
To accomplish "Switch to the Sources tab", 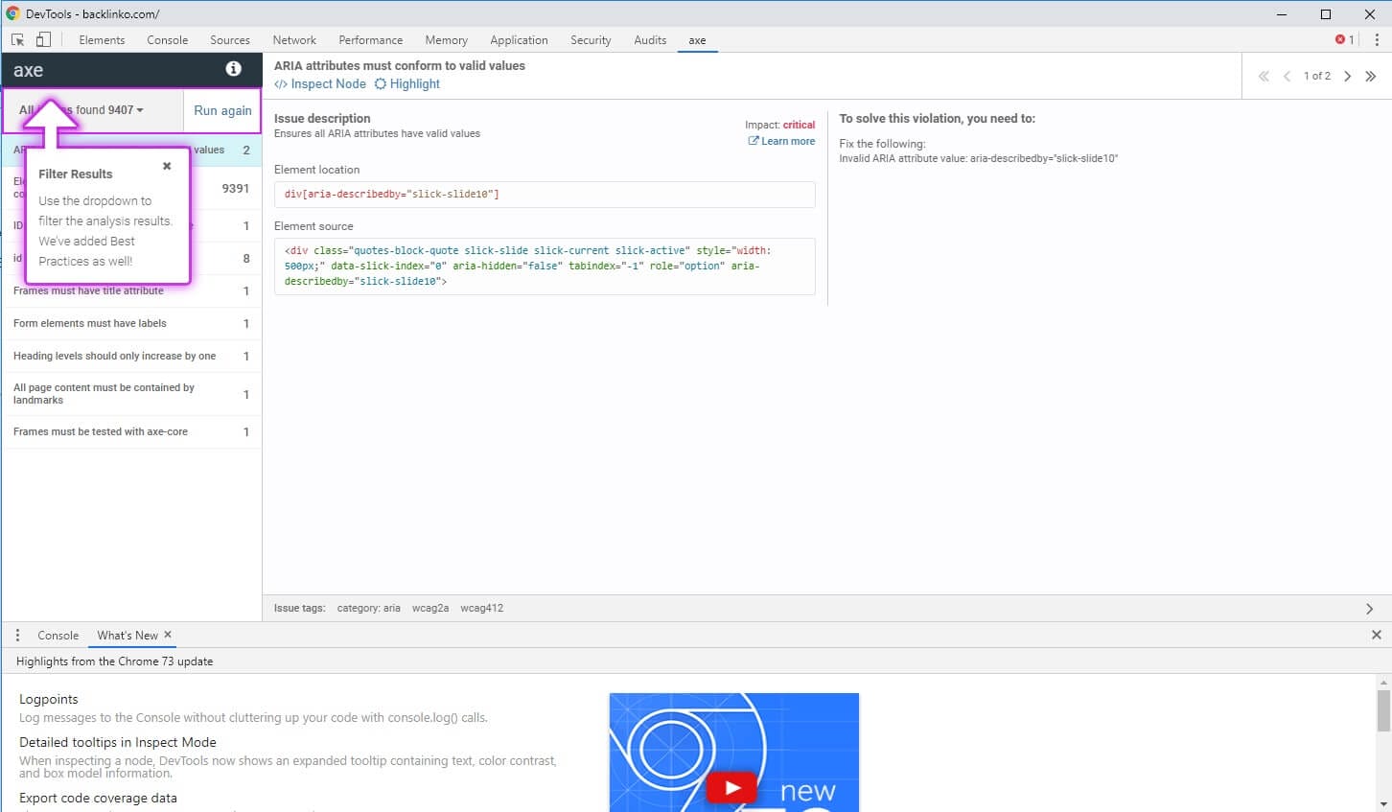I will click(x=230, y=40).
